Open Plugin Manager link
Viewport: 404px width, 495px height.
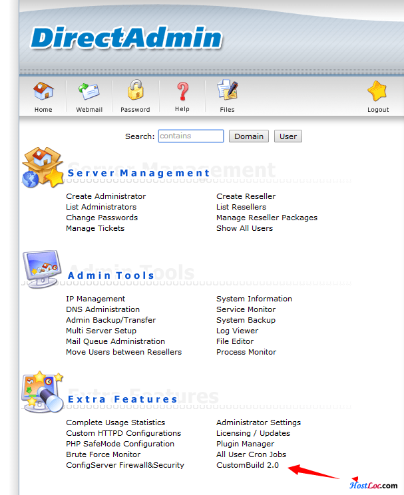pos(245,444)
